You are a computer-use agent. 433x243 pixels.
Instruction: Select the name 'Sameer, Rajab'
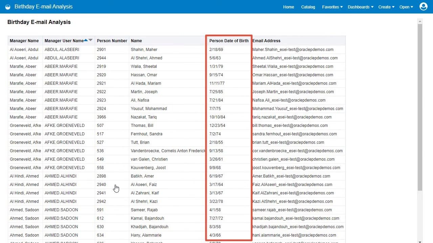144,210
